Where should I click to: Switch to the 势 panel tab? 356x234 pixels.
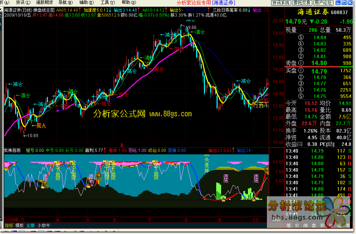tap(322, 226)
